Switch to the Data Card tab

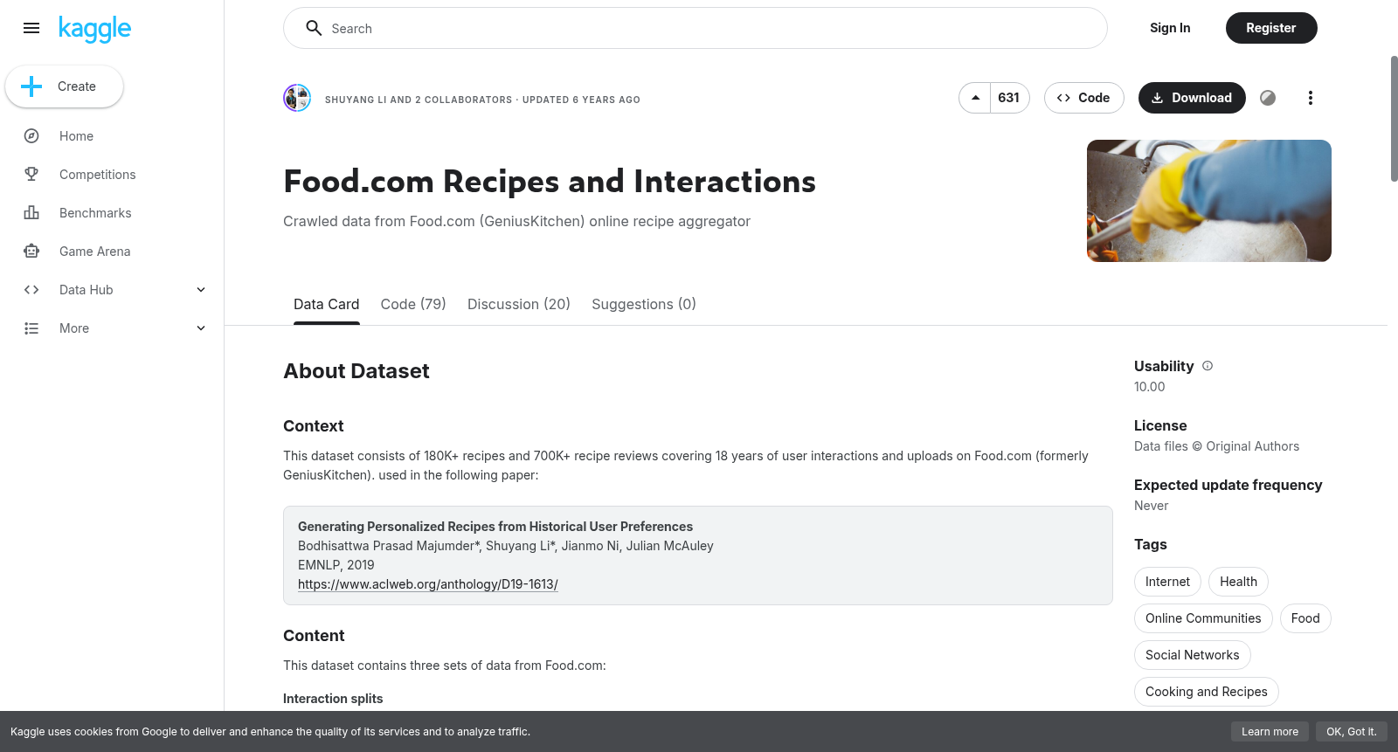pos(327,304)
